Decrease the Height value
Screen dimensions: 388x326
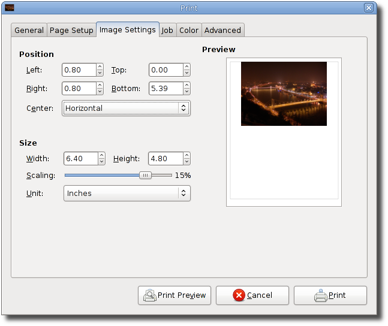[x=187, y=162]
